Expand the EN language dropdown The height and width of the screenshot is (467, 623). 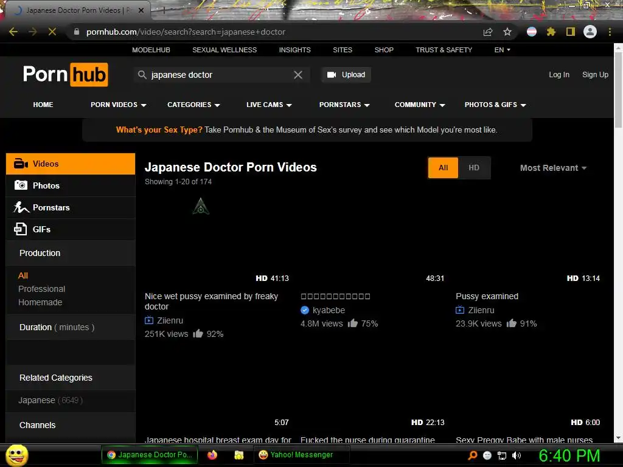tap(502, 50)
